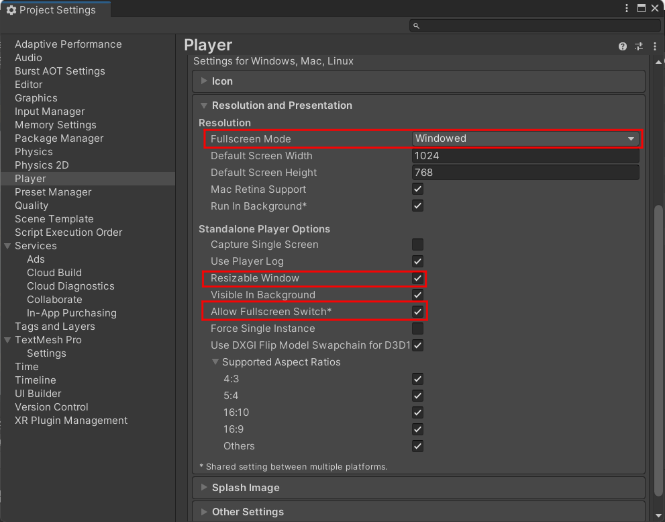The image size is (665, 522).
Task: Select Script Execution Order settings
Action: (68, 232)
